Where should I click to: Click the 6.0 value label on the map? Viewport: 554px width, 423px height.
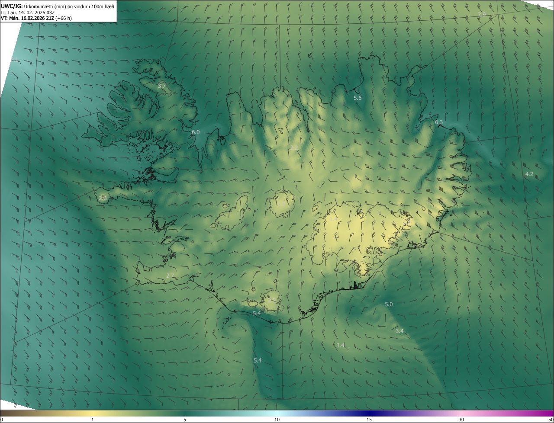tap(196, 132)
